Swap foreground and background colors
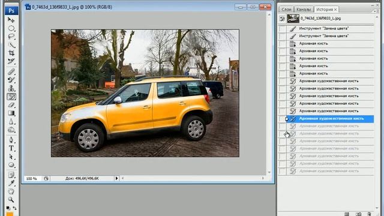Viewport: 384px width, 216px height. click(x=14, y=208)
